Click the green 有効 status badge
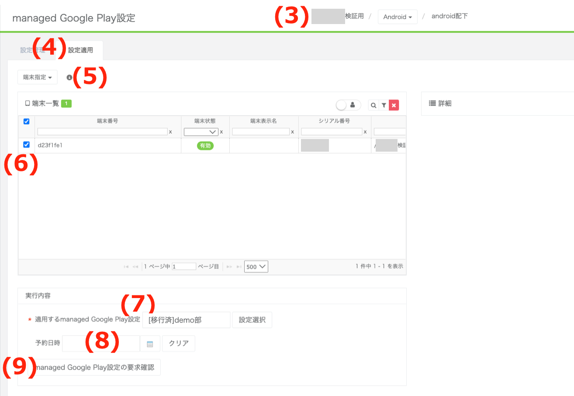 point(205,146)
